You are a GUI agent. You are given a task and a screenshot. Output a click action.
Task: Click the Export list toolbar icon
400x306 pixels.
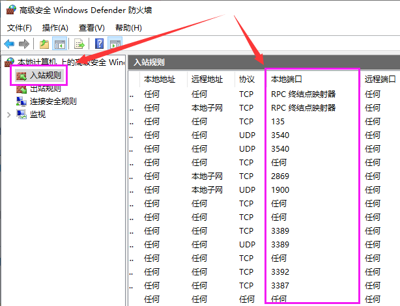coord(79,44)
